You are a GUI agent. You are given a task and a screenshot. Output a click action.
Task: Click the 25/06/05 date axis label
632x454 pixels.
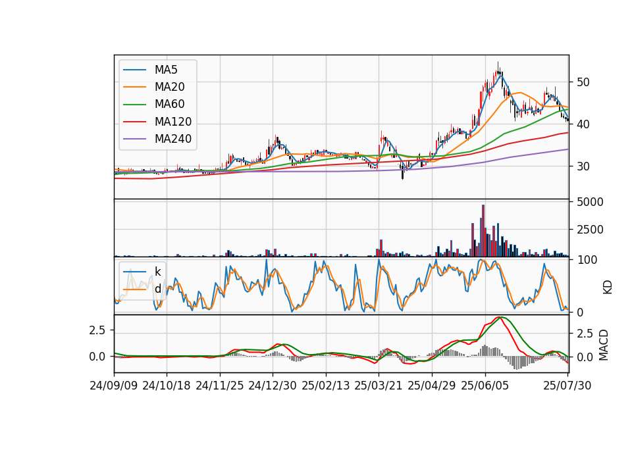click(x=485, y=386)
